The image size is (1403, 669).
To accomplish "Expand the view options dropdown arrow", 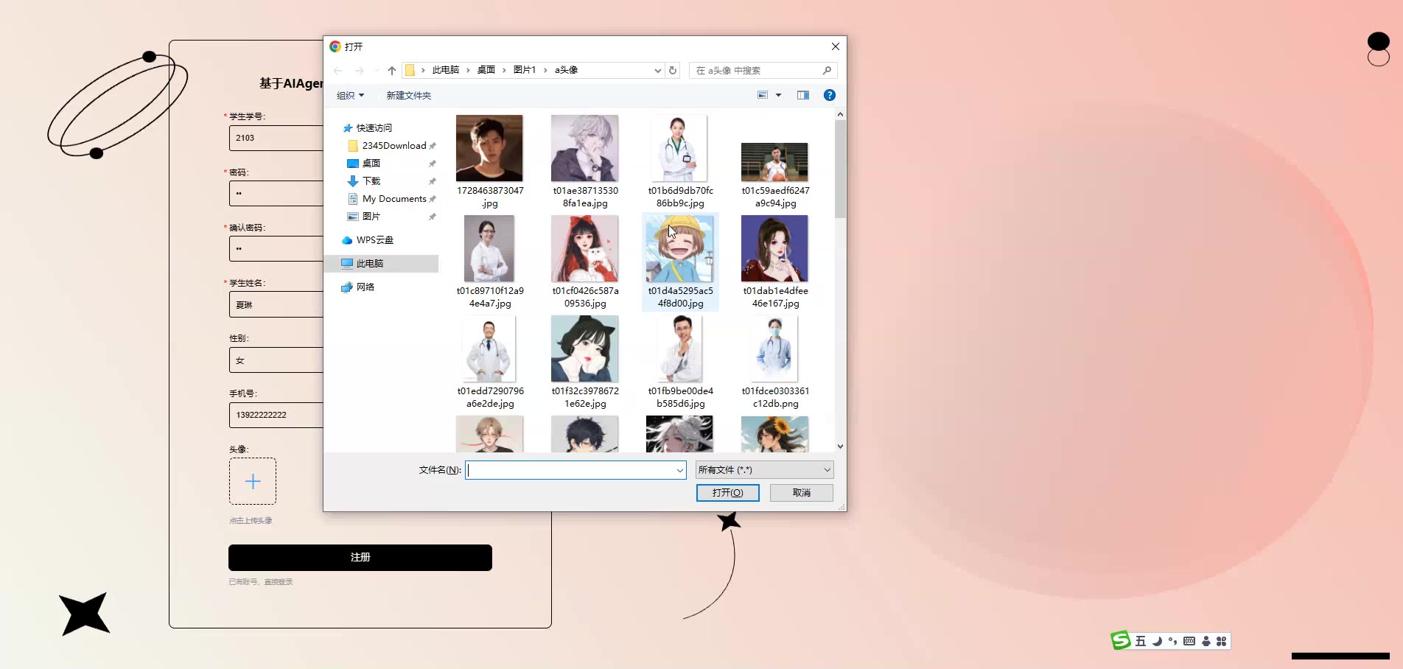I will pyautogui.click(x=778, y=95).
